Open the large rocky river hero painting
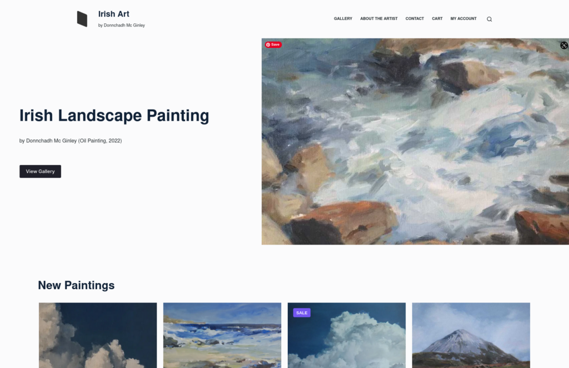The height and width of the screenshot is (368, 569). (x=415, y=142)
